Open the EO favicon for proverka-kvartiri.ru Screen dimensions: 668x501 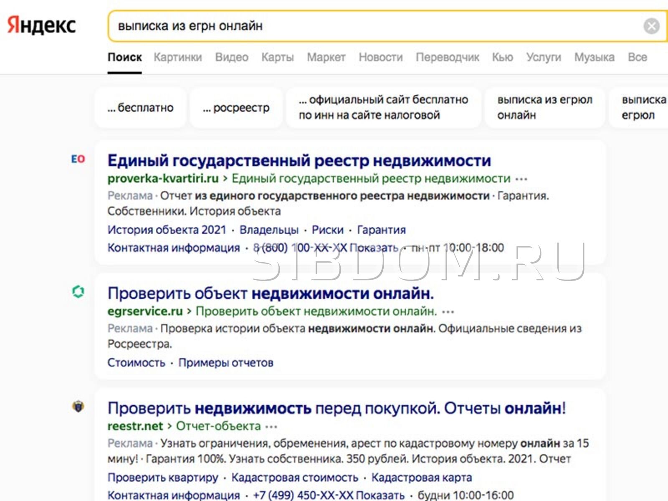coord(78,159)
